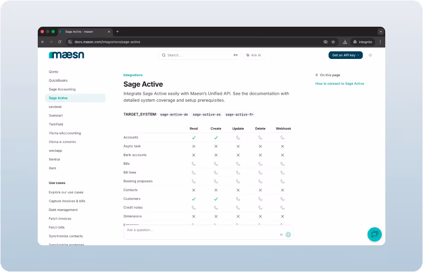Open Fetch bills sidebar link

coord(56,228)
